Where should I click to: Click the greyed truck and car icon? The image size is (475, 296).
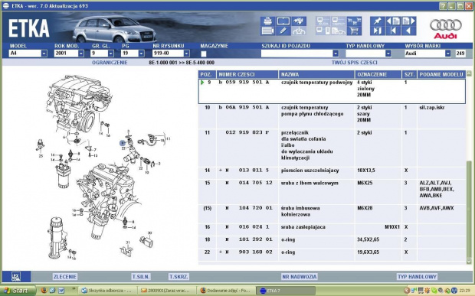coord(339,31)
